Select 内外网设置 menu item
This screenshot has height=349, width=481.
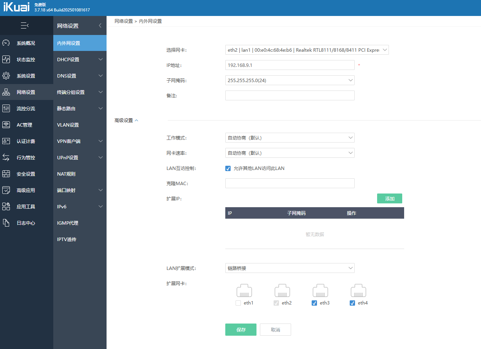80,43
